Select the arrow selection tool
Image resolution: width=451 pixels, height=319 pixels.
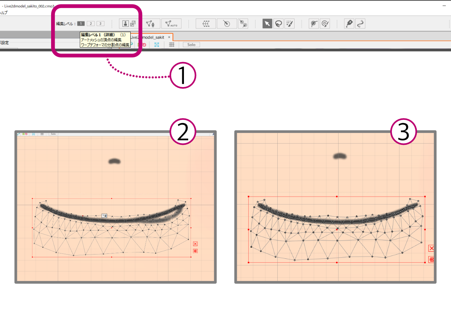[x=267, y=24]
